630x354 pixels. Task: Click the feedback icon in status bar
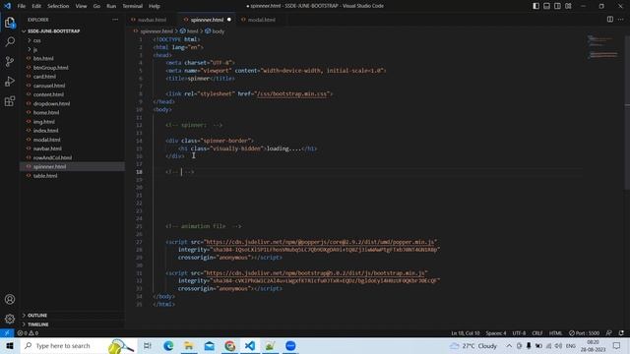pyautogui.click(x=609, y=333)
